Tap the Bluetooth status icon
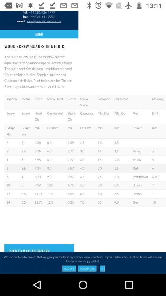Viewport: 166px width, 296px height. [89, 6]
